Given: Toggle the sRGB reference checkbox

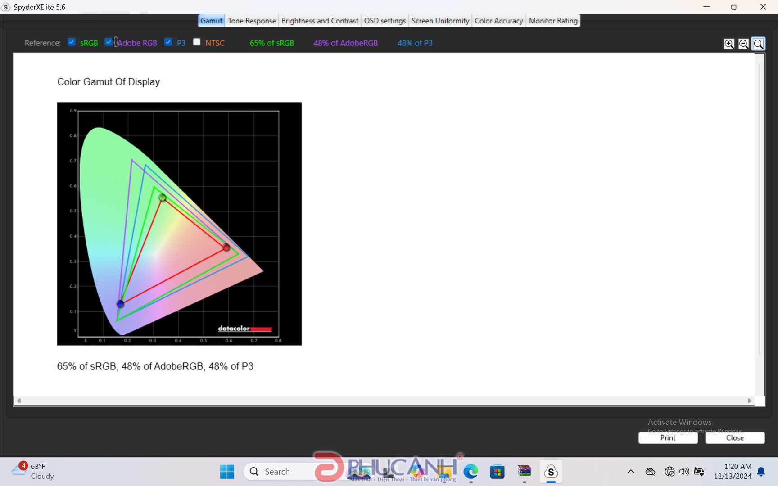Looking at the screenshot, I should click(71, 42).
